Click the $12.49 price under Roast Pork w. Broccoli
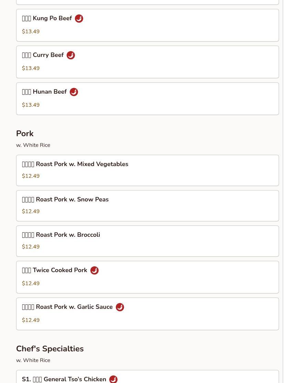 [31, 247]
